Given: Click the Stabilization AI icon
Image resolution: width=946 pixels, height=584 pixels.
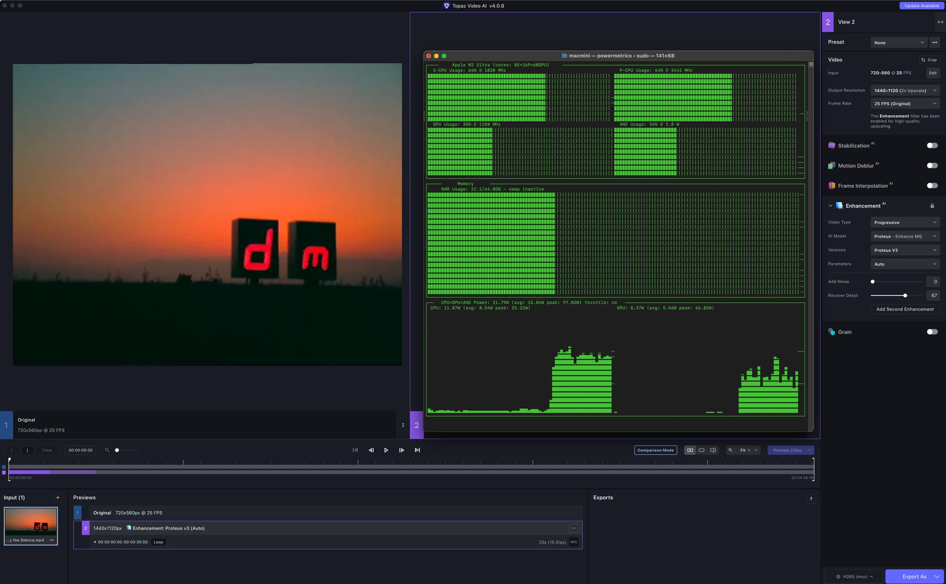Looking at the screenshot, I should click(833, 145).
